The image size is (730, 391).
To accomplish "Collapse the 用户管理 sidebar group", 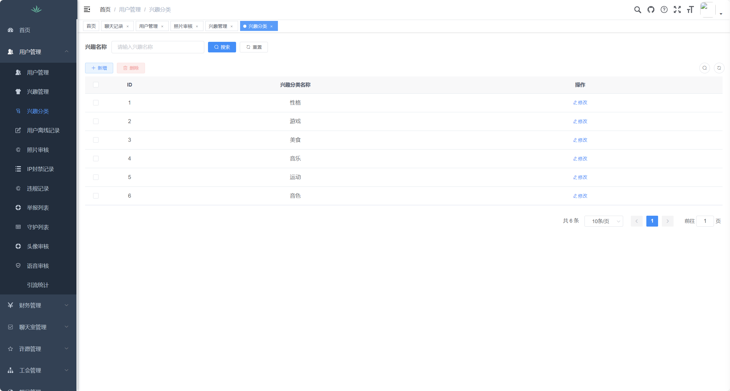I will [x=38, y=52].
